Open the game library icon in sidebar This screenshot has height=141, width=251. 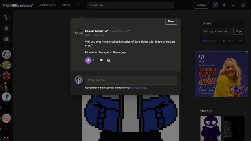[x=6, y=39]
